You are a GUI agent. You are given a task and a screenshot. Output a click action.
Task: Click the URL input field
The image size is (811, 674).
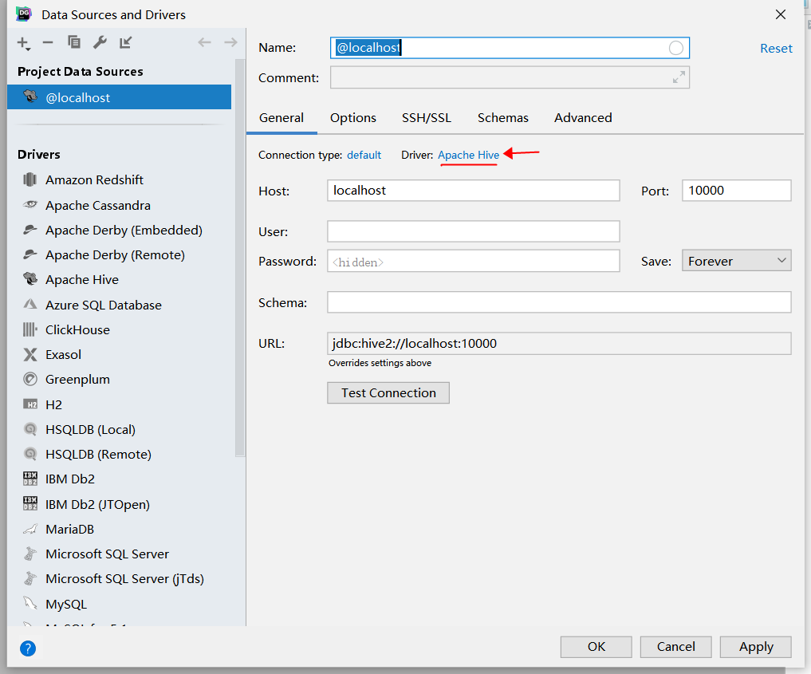(x=559, y=344)
